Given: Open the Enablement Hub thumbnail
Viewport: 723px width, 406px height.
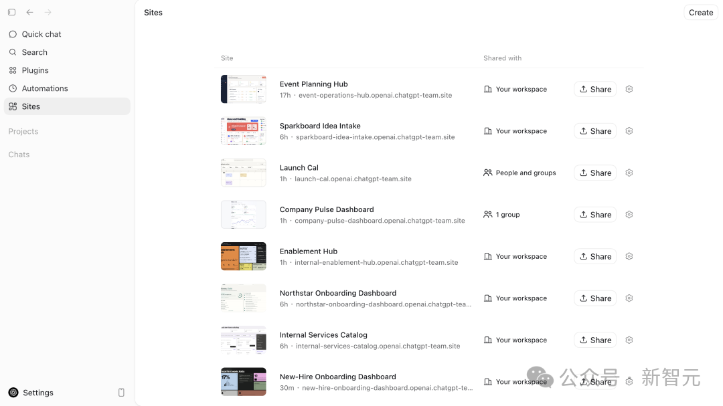Looking at the screenshot, I should 244,256.
